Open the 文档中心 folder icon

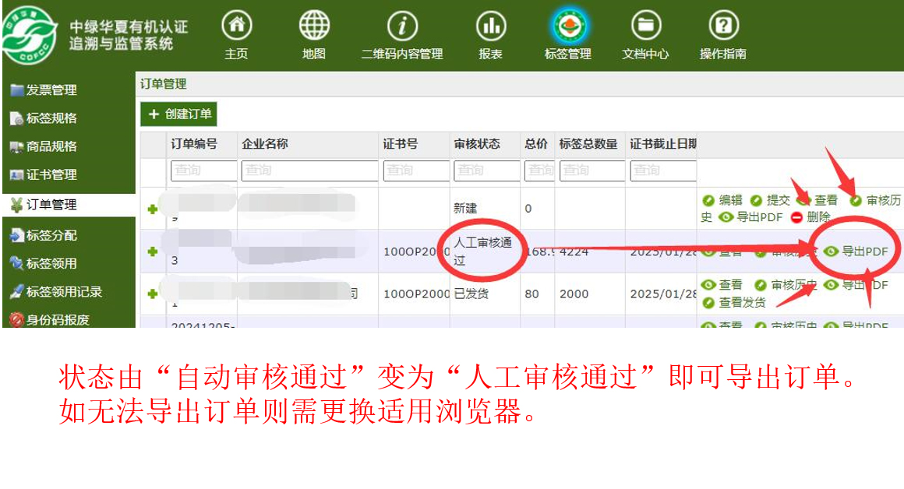pyautogui.click(x=644, y=26)
